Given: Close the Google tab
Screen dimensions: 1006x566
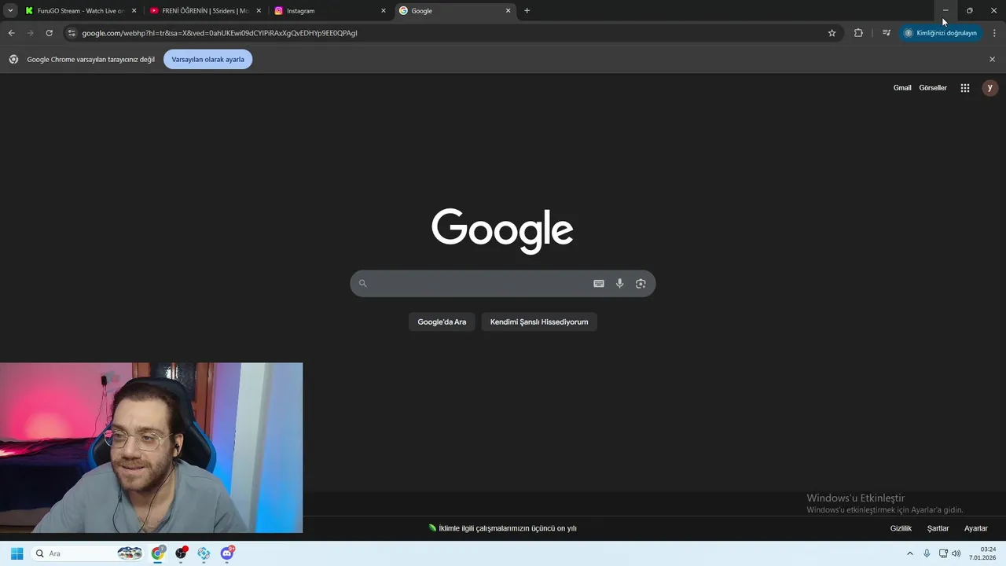Looking at the screenshot, I should (x=508, y=11).
